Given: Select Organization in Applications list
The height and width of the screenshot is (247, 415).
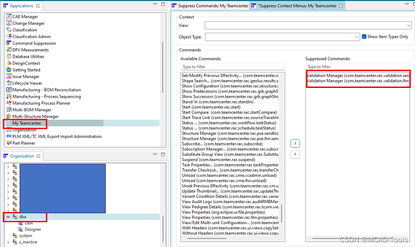Looking at the screenshot, I should click(x=24, y=130).
